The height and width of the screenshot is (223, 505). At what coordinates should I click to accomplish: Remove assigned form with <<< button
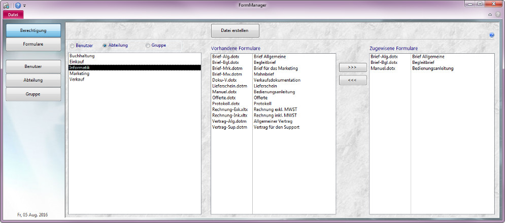(x=352, y=80)
